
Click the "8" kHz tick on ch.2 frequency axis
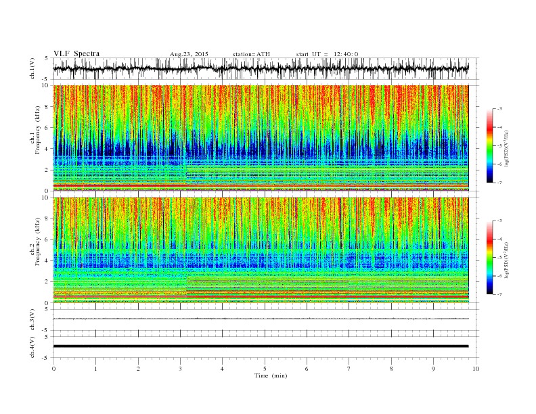point(47,218)
